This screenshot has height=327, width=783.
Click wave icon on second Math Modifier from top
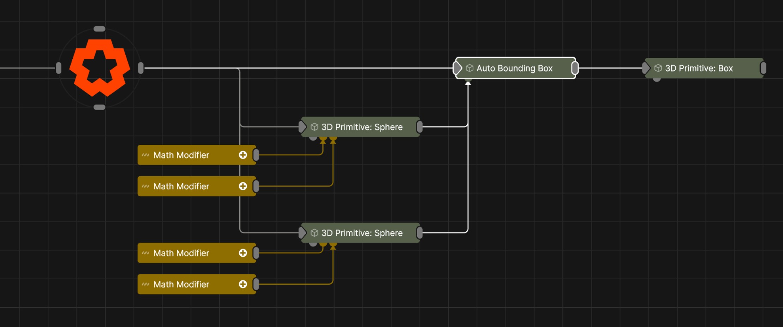(145, 186)
